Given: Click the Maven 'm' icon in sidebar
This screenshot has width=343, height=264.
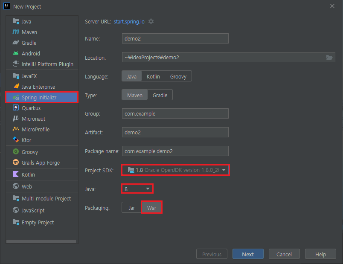Looking at the screenshot, I should click(16, 32).
